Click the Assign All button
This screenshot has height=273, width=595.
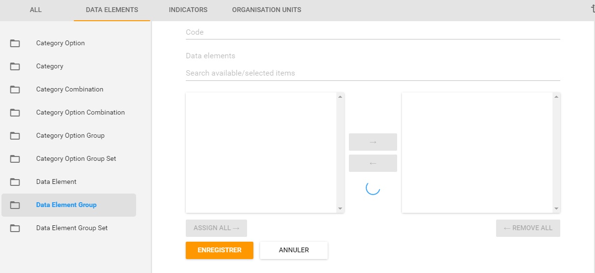point(216,228)
